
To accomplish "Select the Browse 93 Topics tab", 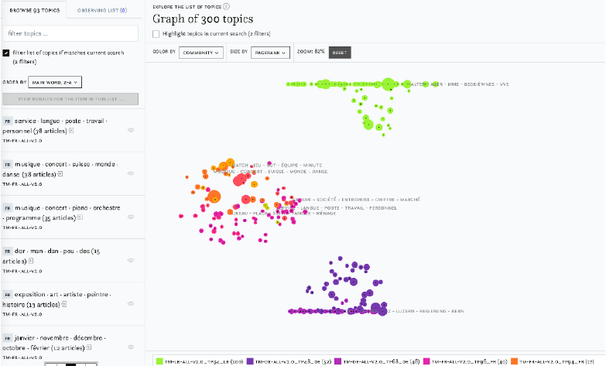I will point(33,10).
